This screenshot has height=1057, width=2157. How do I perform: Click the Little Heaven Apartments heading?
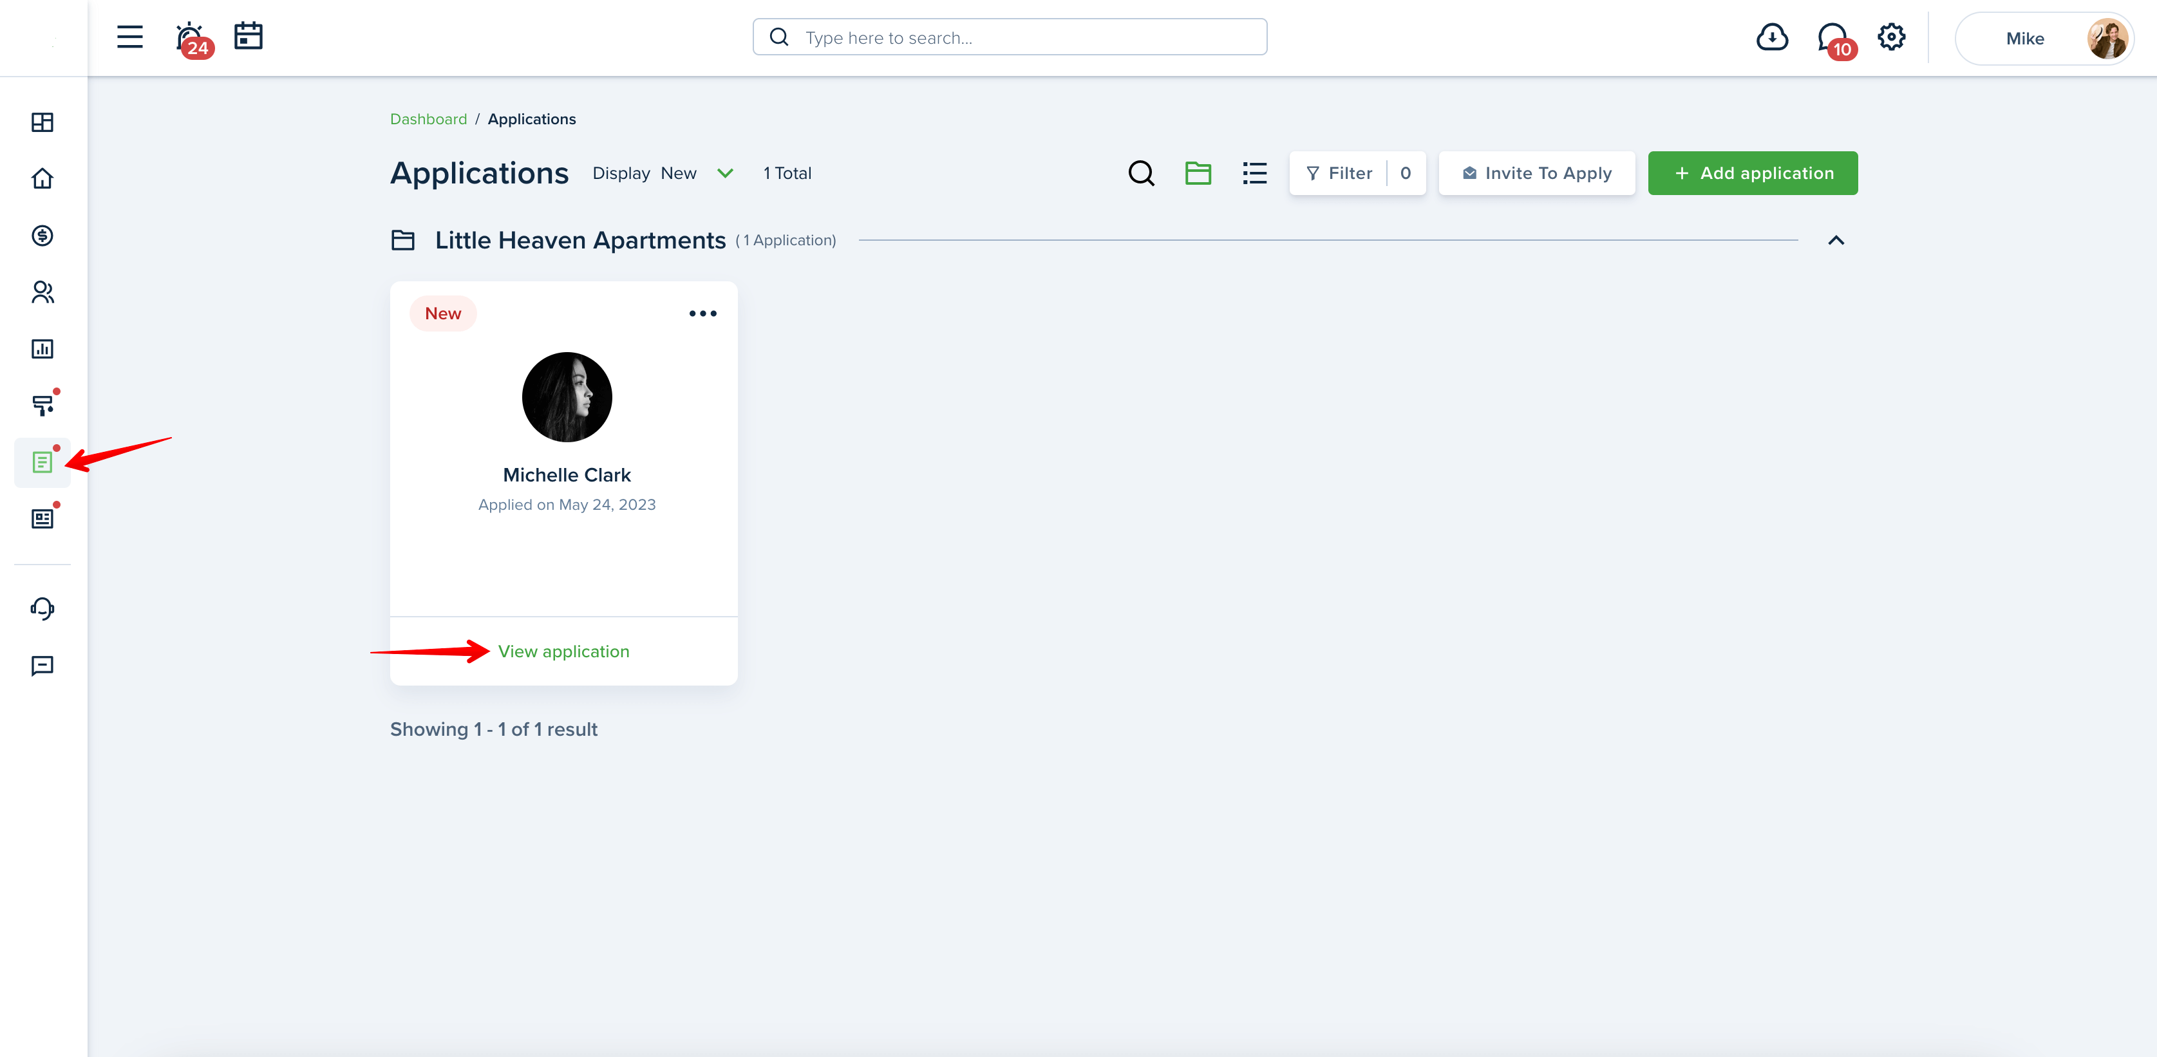click(x=580, y=240)
